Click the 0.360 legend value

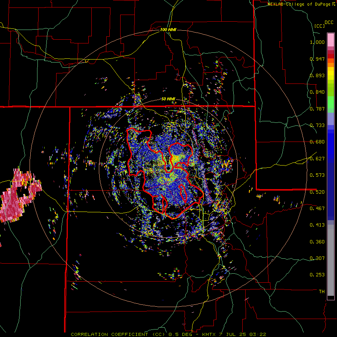click(x=317, y=242)
